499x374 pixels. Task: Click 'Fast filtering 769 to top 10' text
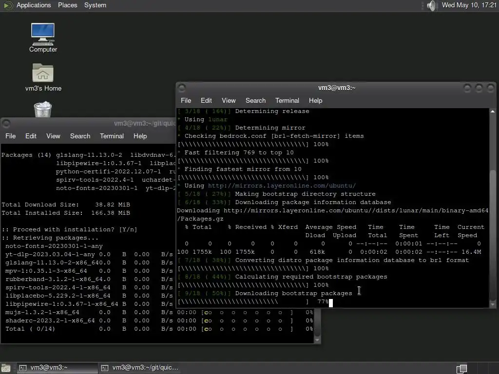pyautogui.click(x=239, y=152)
